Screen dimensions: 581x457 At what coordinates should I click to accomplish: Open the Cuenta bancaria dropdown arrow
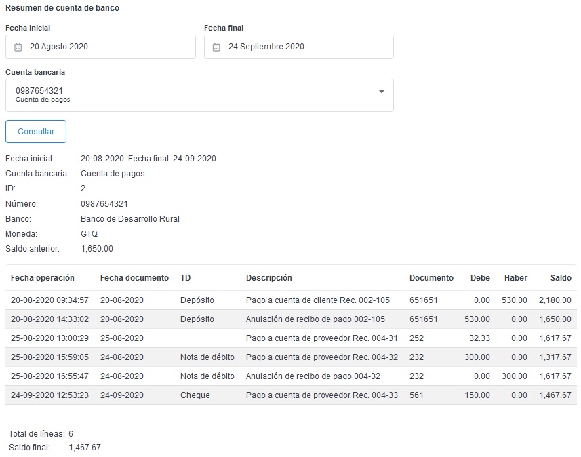[x=381, y=92]
